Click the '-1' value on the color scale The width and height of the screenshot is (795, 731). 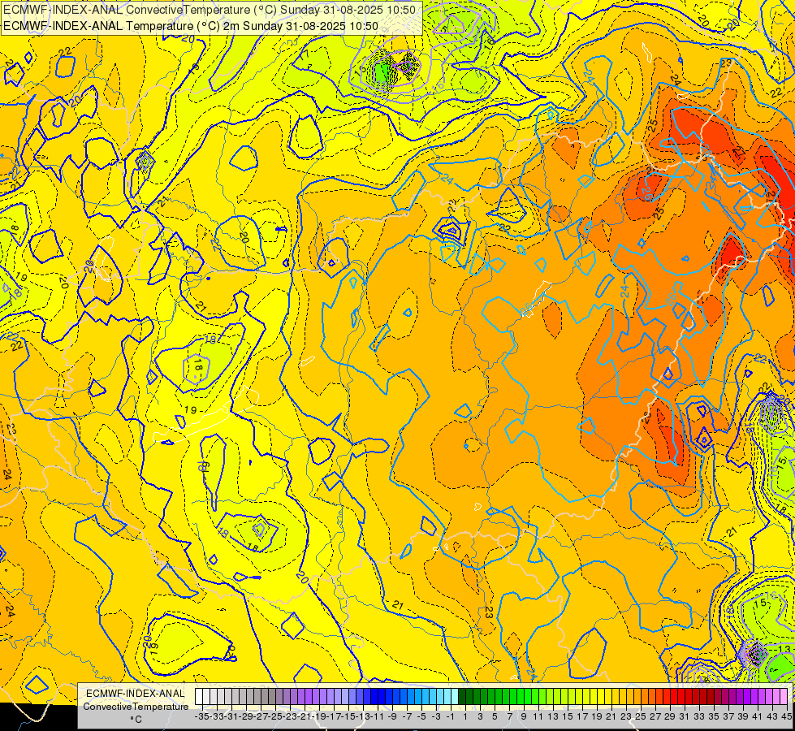click(450, 716)
